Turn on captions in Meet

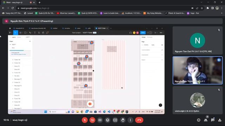point(100,120)
